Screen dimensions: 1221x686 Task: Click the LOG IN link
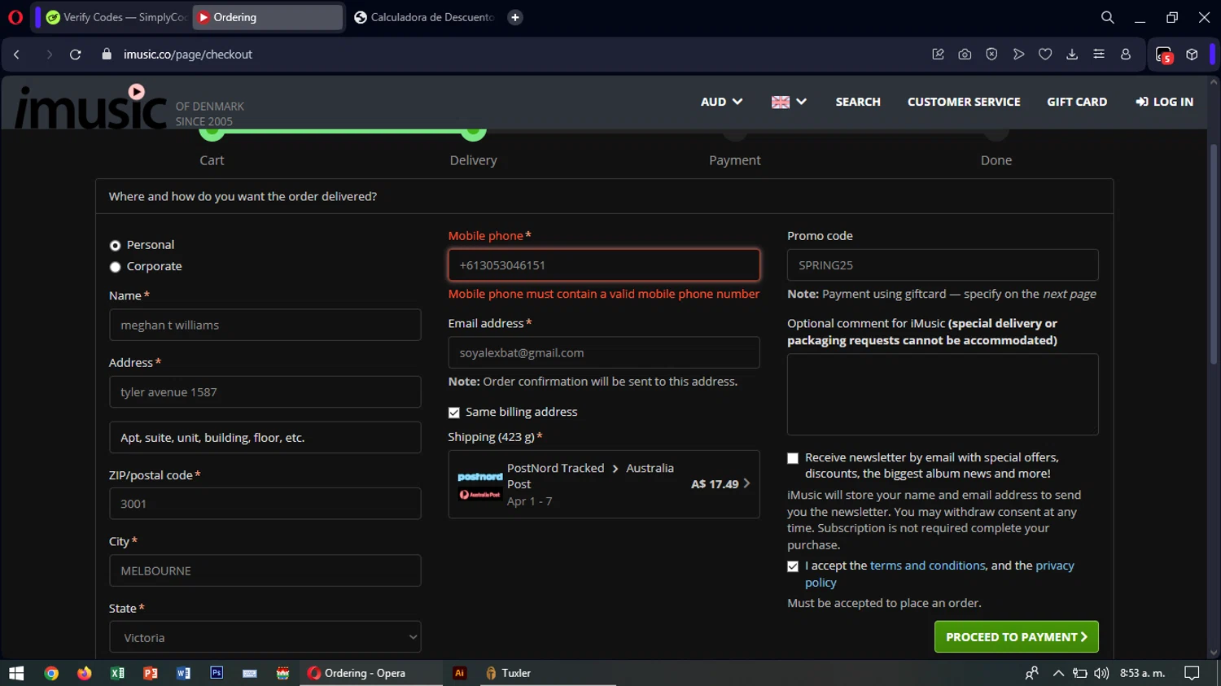click(1165, 102)
